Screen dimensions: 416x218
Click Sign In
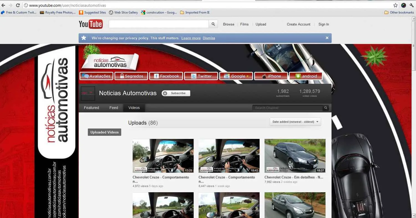(324, 24)
